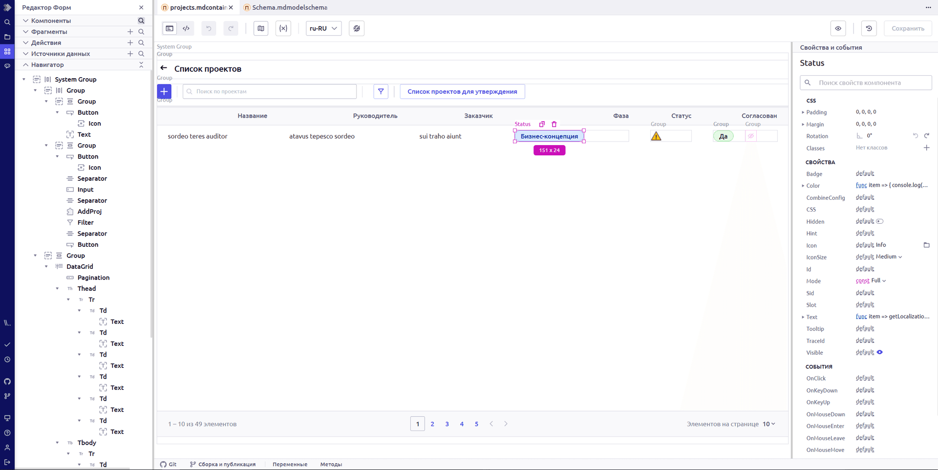Switch to the projects.mdcontainer tab

click(x=197, y=7)
